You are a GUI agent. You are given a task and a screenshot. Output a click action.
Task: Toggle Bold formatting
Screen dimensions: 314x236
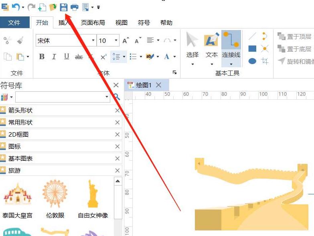[42, 56]
